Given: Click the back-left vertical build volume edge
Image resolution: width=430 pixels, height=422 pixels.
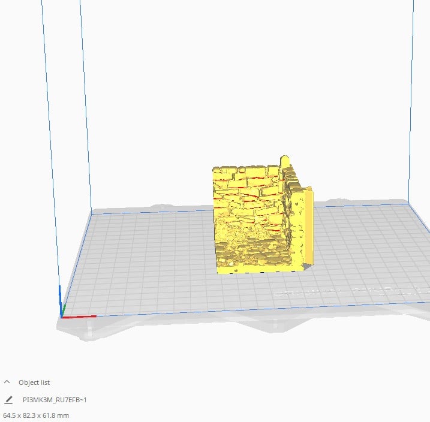Looking at the screenshot, I should tap(86, 107).
